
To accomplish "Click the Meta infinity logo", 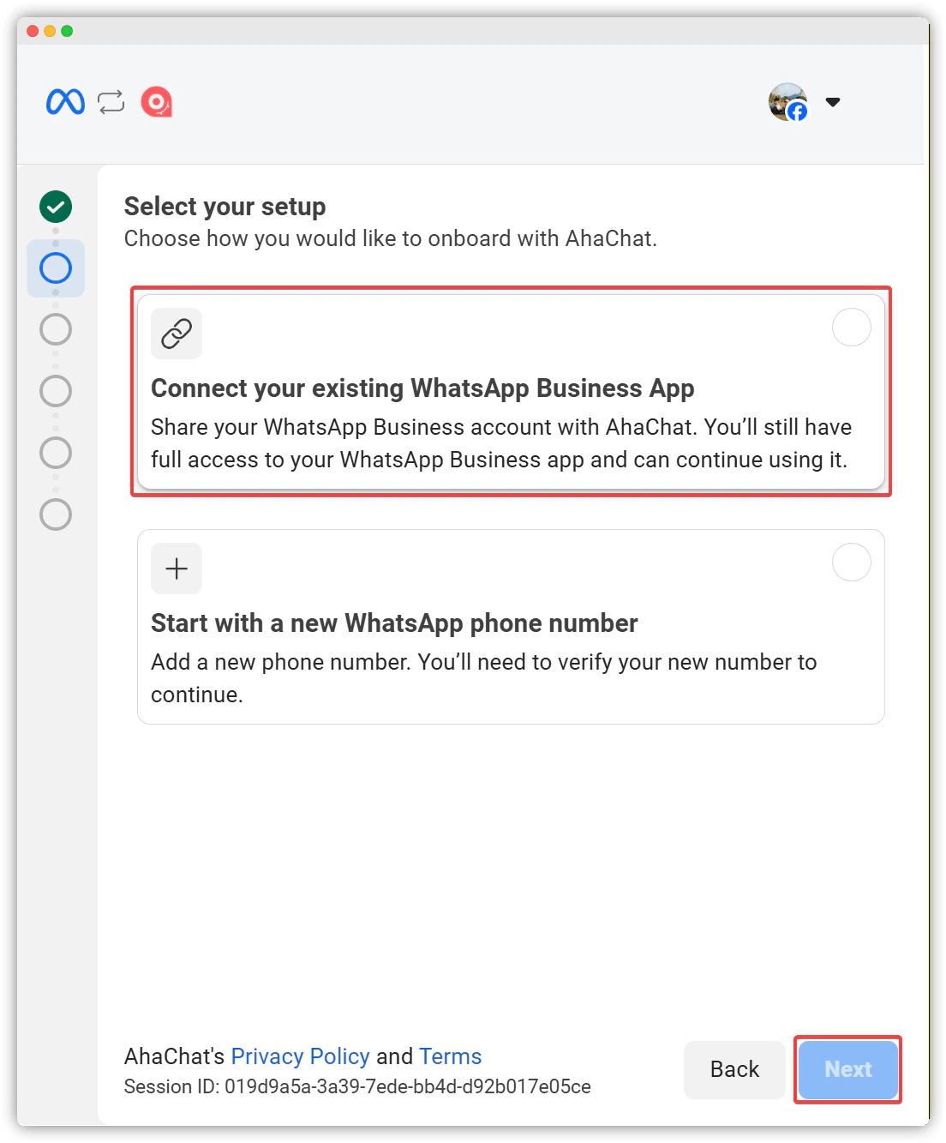I will 65,102.
